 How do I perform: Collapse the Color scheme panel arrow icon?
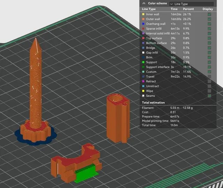click(x=144, y=3)
